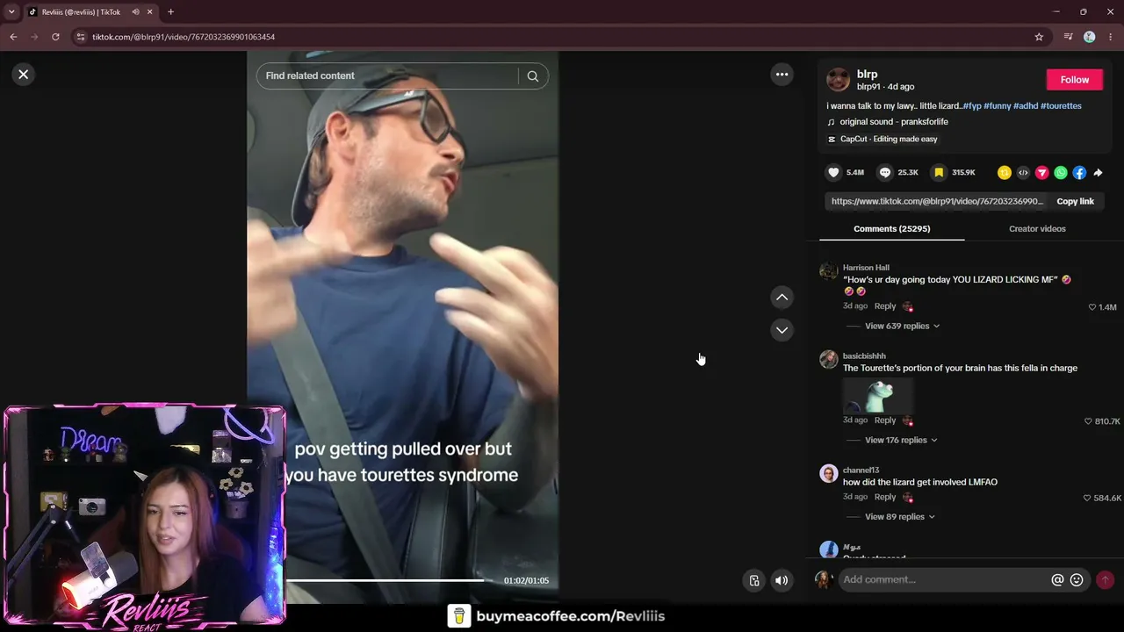Screen dimensions: 1124x632
Task: Switch to the Comments (25295) tab
Action: coord(891,229)
